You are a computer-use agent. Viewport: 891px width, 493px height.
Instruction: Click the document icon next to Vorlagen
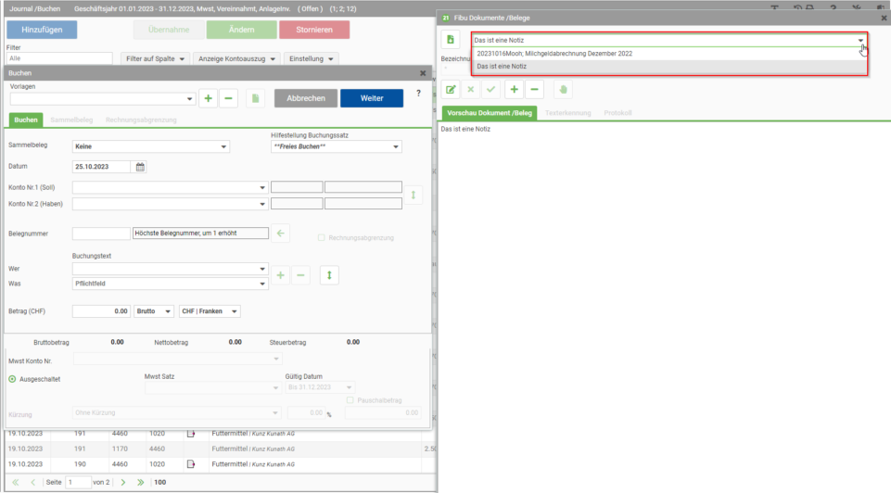[x=255, y=98]
